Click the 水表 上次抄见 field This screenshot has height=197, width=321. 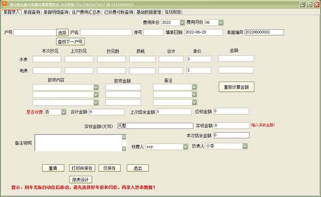click(x=79, y=59)
